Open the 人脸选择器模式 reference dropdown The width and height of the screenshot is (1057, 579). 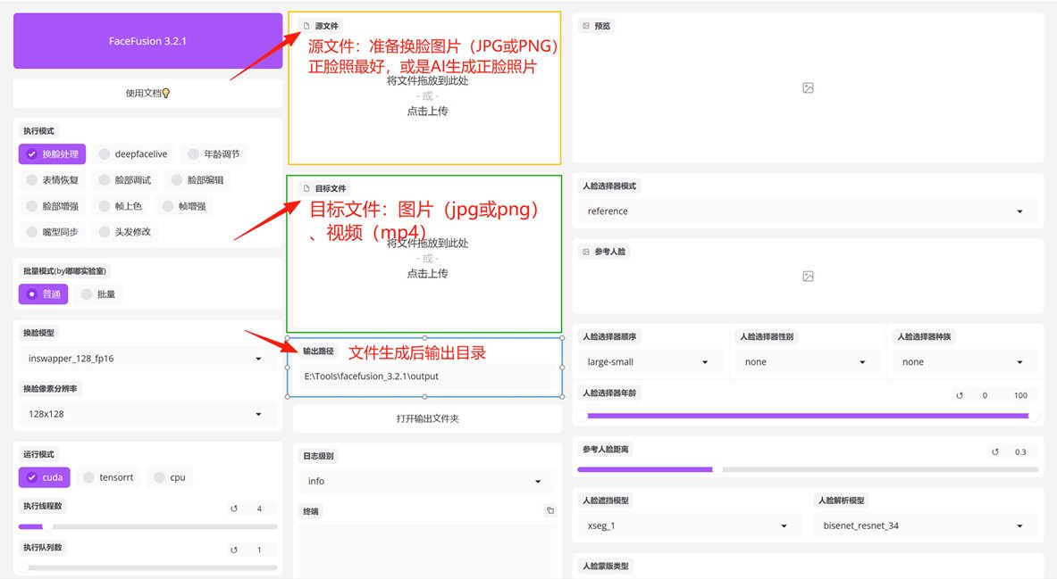coord(808,211)
